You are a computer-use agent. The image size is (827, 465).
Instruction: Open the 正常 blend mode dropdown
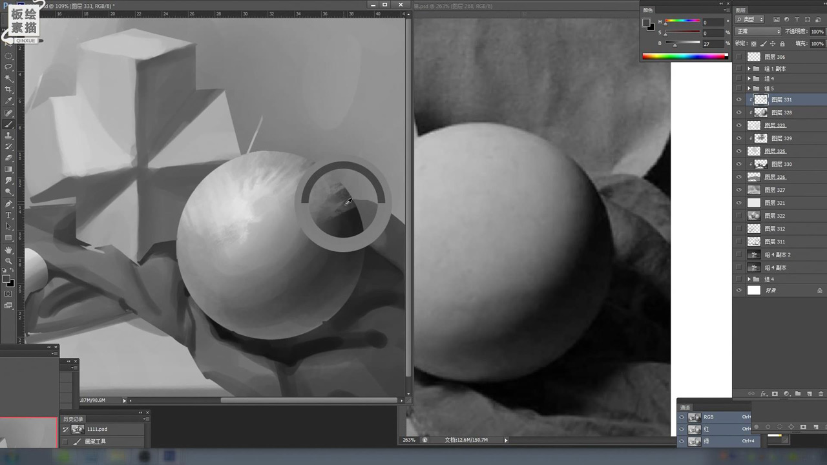pyautogui.click(x=759, y=32)
